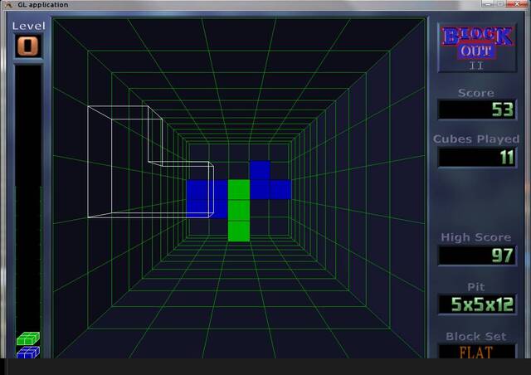Minimize the GL application window
The width and height of the screenshot is (531, 375).
click(488, 3)
